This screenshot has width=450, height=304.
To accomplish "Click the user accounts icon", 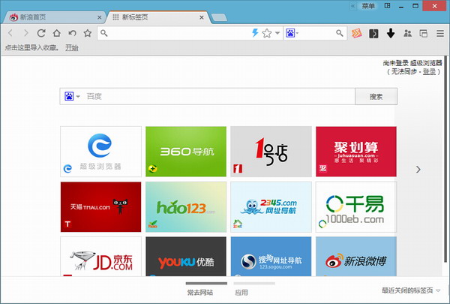I will (407, 33).
